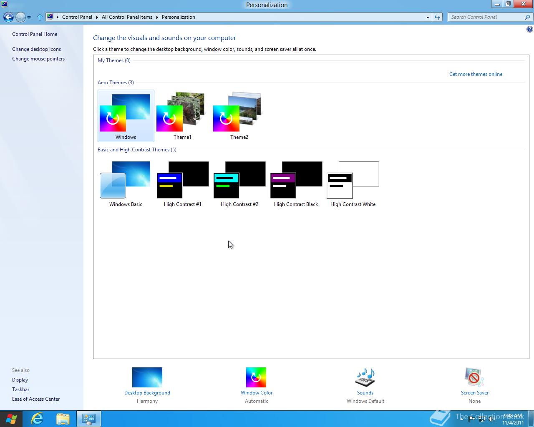Click the volume tray icon
Viewport: 534px width, 427px height.
491,419
